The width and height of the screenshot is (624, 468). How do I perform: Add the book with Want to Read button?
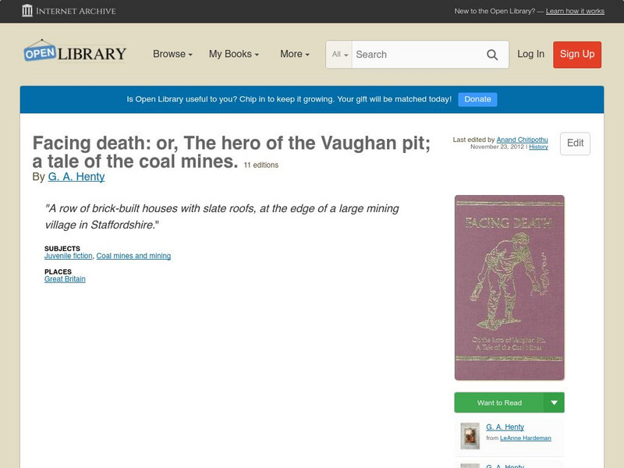(499, 402)
